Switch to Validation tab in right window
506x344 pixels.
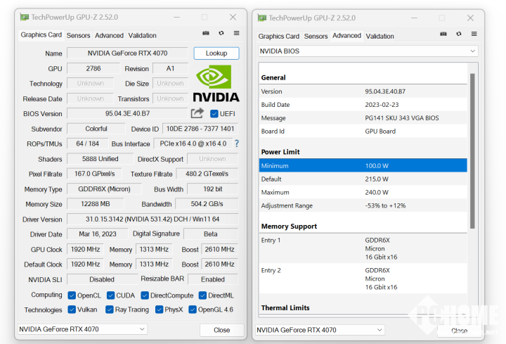click(379, 36)
